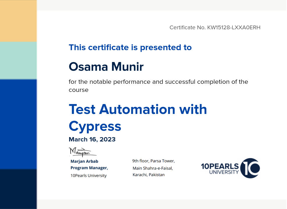Viewport: 287px width, 209px height.
Task: Click the "This certificate is presented to" heading
Action: 130,47
